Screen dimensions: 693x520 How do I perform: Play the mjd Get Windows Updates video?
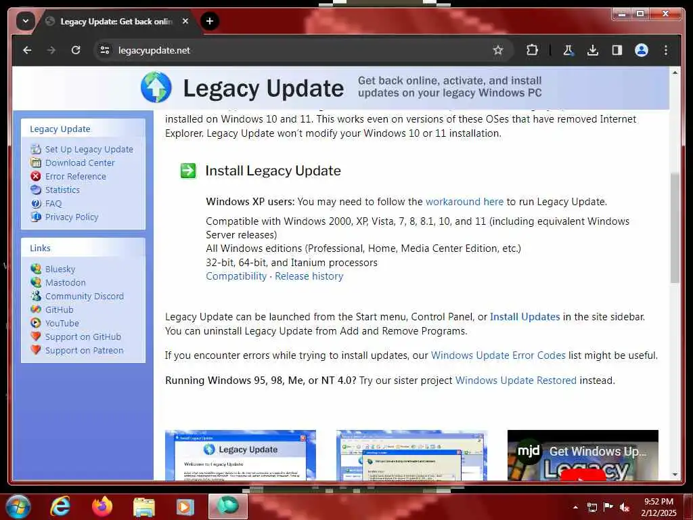coord(583,455)
